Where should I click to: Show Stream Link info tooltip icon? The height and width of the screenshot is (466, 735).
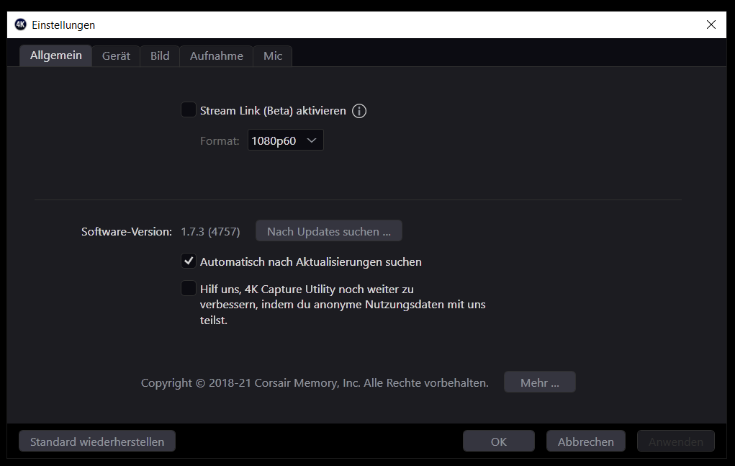(x=359, y=111)
